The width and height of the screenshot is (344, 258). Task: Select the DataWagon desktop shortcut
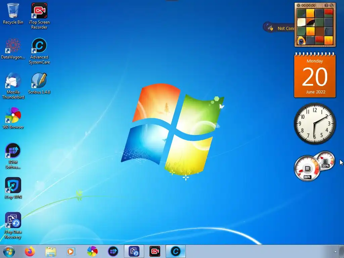click(x=13, y=49)
